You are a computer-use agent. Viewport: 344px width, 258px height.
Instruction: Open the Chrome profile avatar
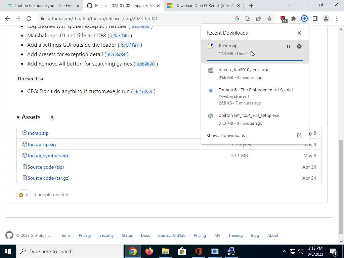coord(326,19)
